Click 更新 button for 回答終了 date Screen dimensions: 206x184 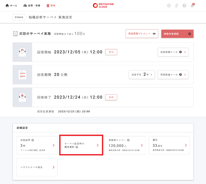pyautogui.click(x=111, y=97)
